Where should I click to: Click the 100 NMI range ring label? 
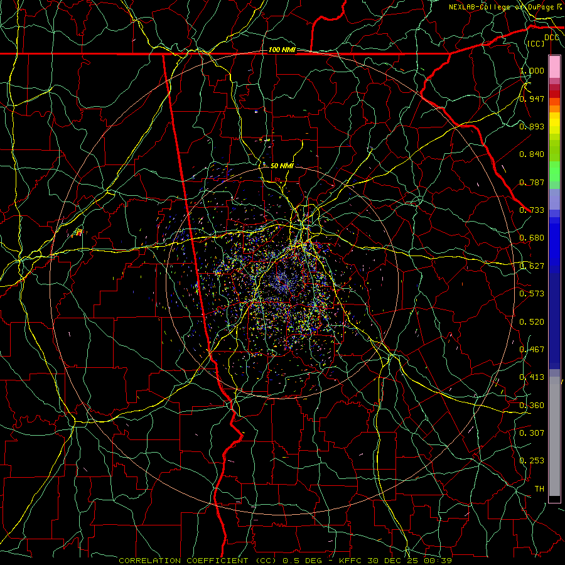[x=282, y=50]
